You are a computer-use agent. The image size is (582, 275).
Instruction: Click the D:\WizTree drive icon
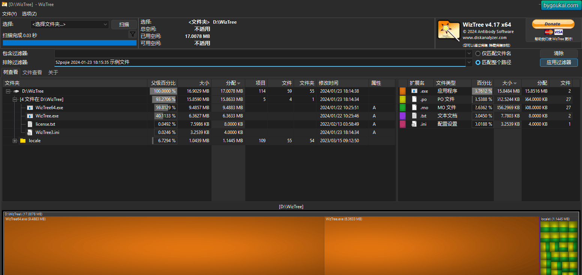click(x=16, y=91)
